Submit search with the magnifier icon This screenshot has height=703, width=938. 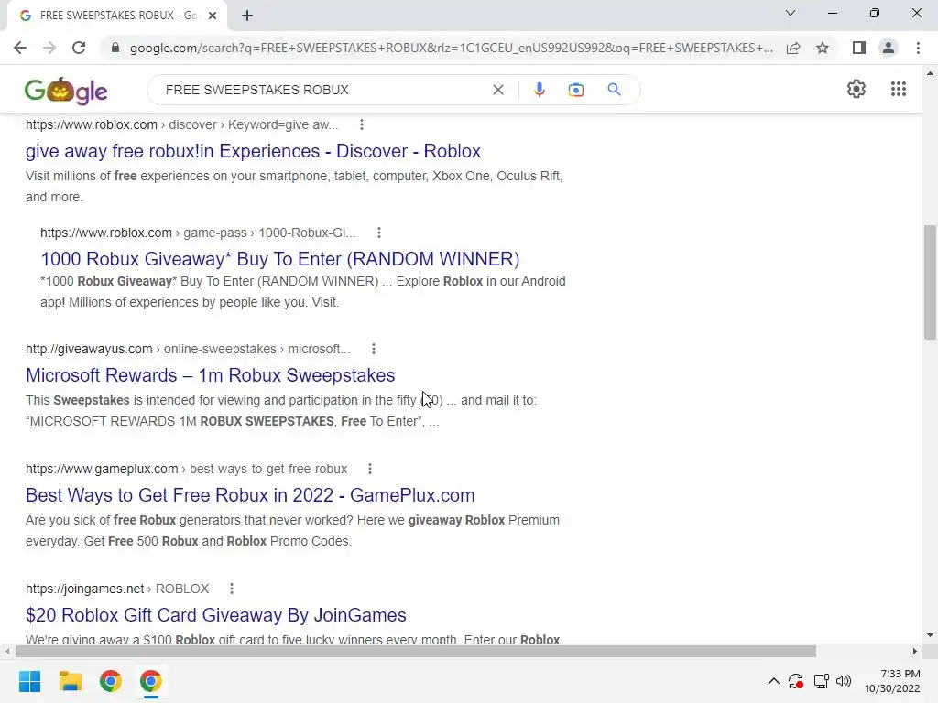coord(615,90)
